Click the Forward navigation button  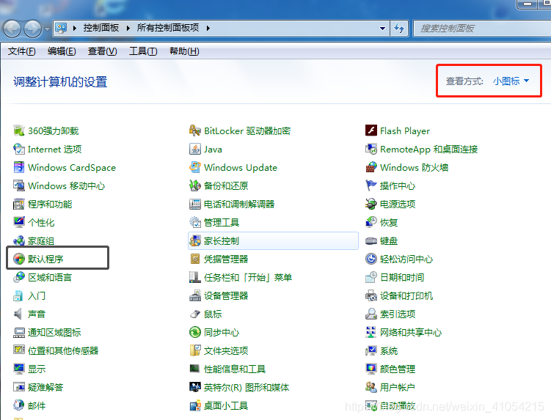pyautogui.click(x=33, y=29)
